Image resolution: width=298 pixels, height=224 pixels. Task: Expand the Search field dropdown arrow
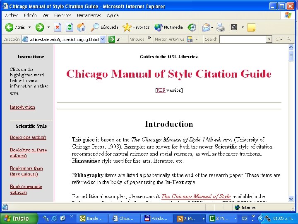click(269, 39)
